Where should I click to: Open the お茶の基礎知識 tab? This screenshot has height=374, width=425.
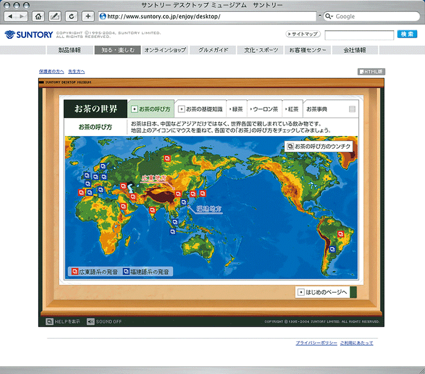click(x=201, y=109)
